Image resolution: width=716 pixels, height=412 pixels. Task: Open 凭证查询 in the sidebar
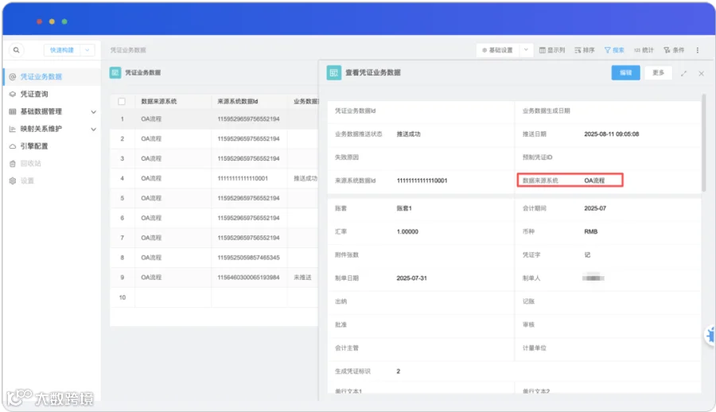click(x=33, y=94)
